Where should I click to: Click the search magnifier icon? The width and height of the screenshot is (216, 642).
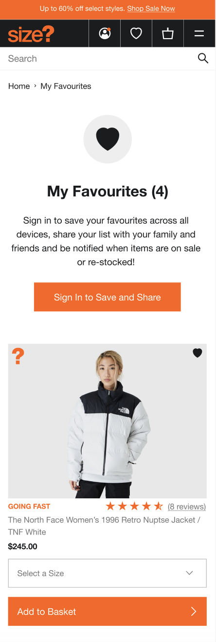pos(203,59)
